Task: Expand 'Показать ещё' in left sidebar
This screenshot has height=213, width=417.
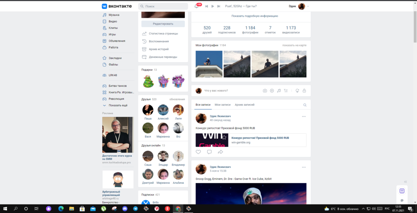Action: click(x=118, y=105)
